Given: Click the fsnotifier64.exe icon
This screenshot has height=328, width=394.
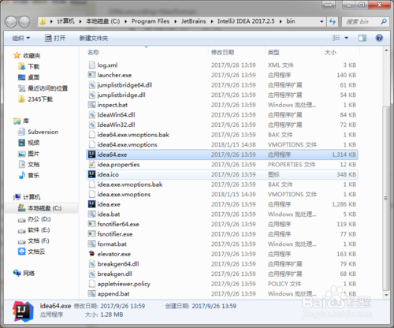Looking at the screenshot, I should coord(91,224).
